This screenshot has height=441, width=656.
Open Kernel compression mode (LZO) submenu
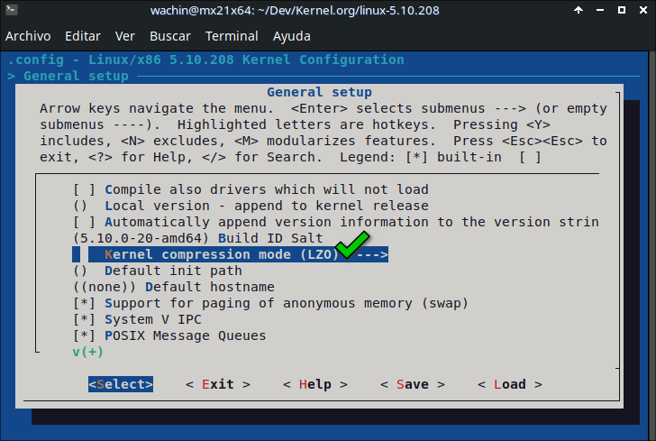pos(231,254)
